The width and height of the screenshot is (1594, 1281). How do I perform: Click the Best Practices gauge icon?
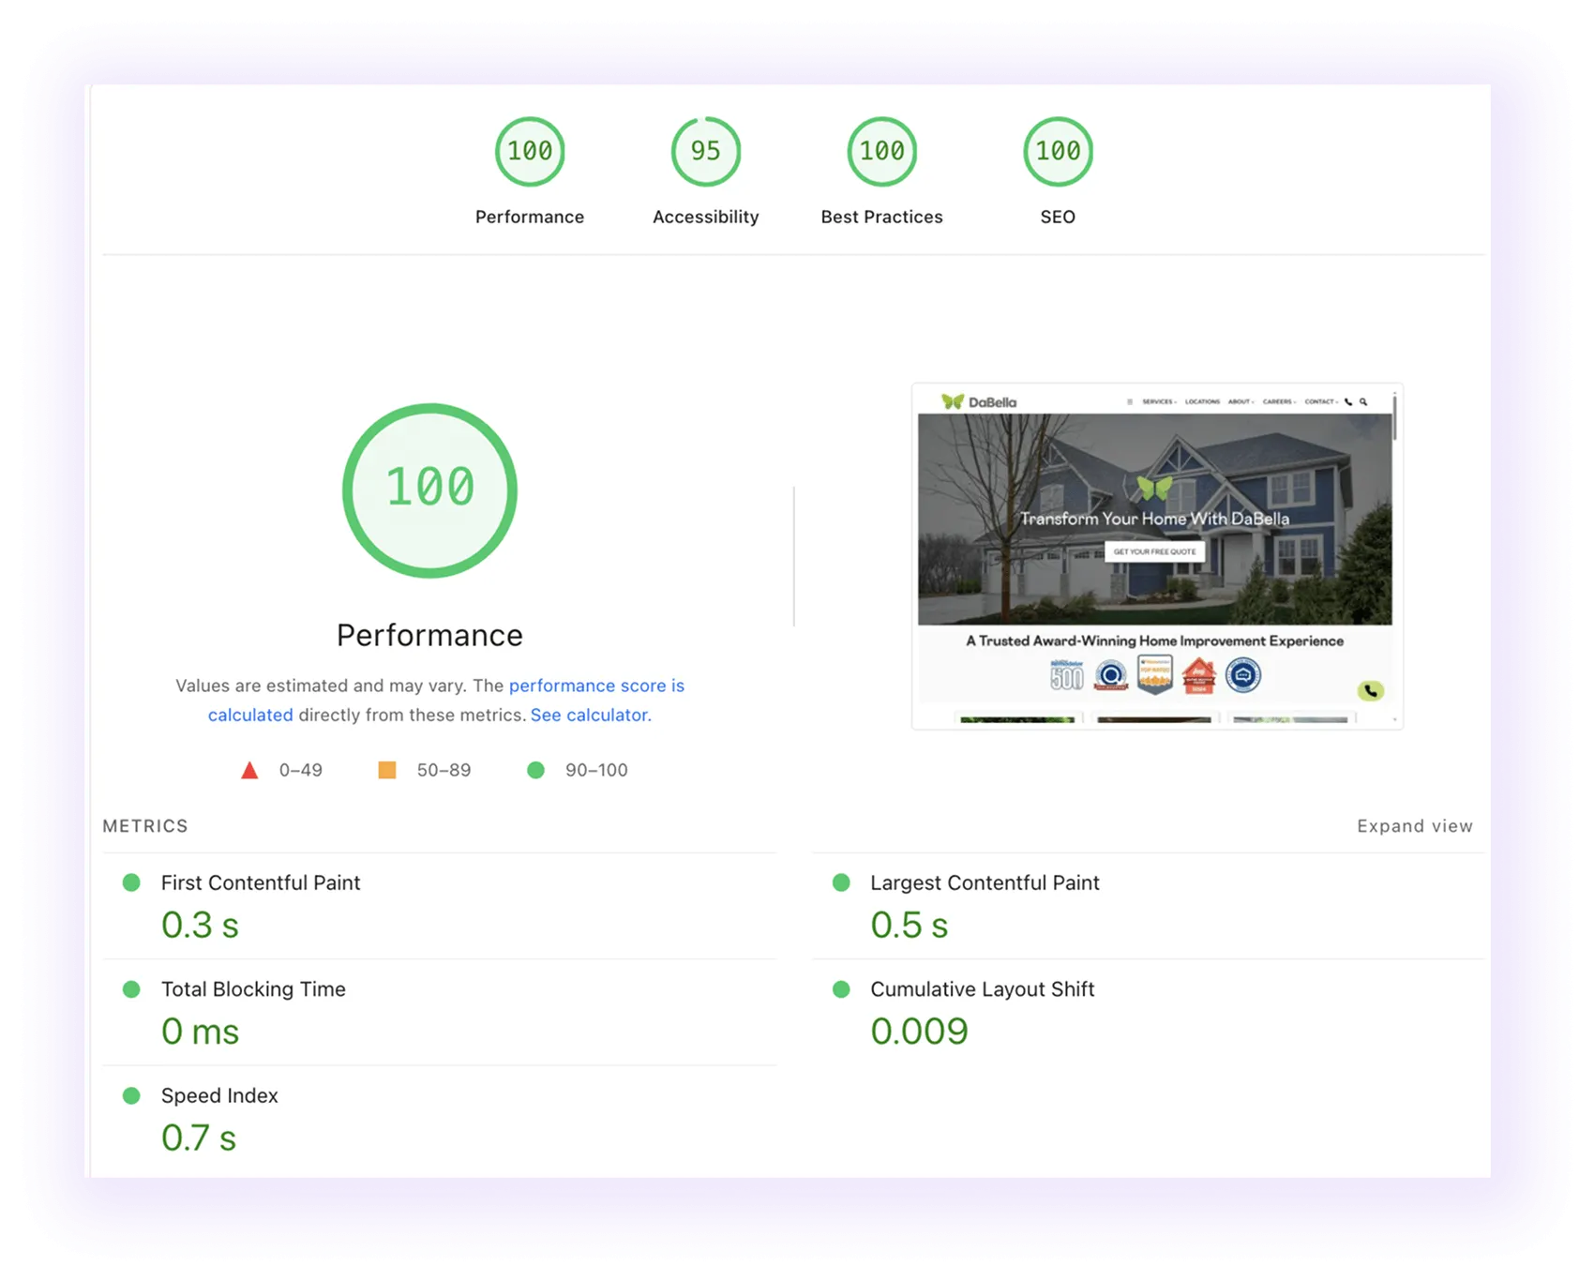tap(881, 151)
